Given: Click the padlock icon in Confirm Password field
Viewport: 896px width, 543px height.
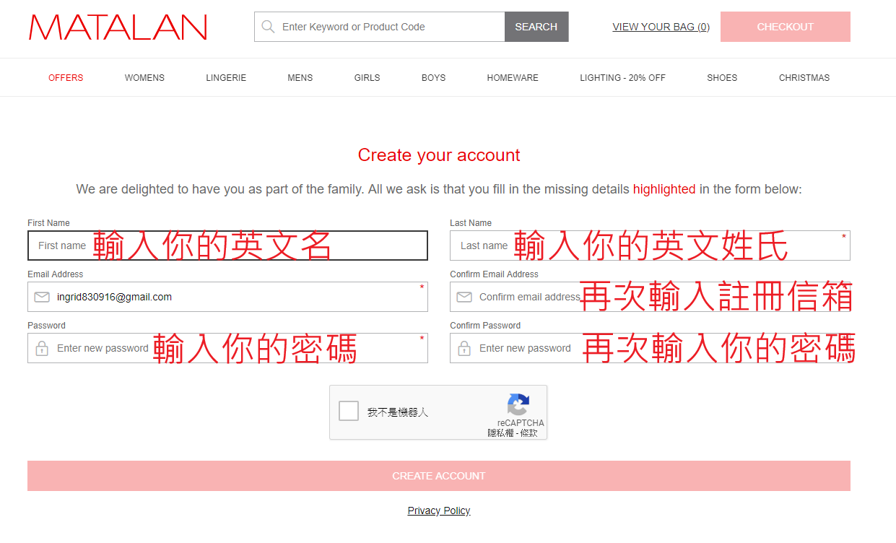Looking at the screenshot, I should (464, 348).
